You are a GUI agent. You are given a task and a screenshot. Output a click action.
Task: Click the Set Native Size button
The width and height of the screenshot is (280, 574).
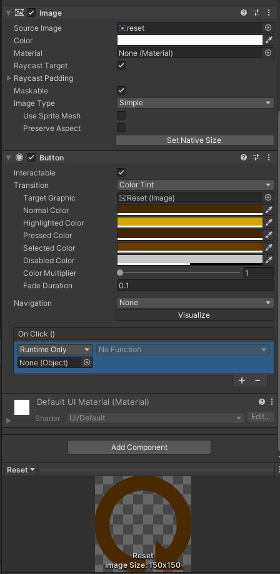click(x=194, y=140)
